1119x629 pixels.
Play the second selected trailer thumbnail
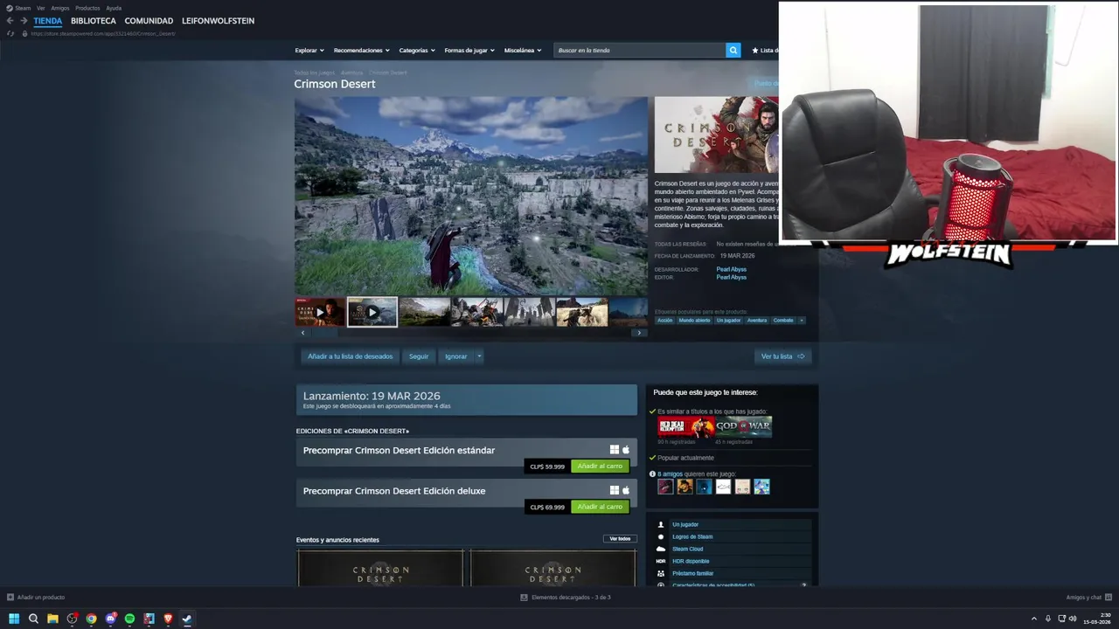tap(372, 312)
